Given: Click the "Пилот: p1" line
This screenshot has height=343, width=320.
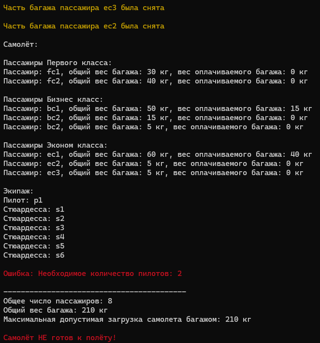Looking at the screenshot, I should click(23, 200).
